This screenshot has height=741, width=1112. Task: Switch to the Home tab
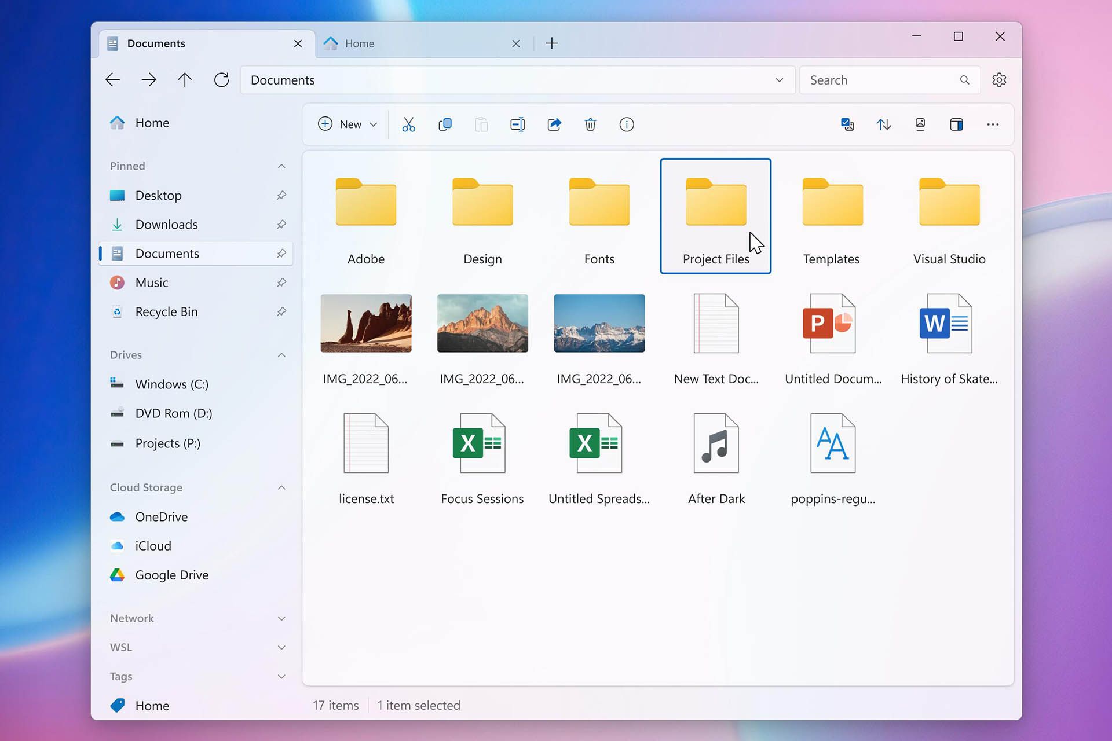[x=424, y=43]
